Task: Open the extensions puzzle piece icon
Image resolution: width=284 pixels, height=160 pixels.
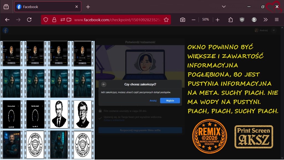Action: pyautogui.click(x=230, y=20)
